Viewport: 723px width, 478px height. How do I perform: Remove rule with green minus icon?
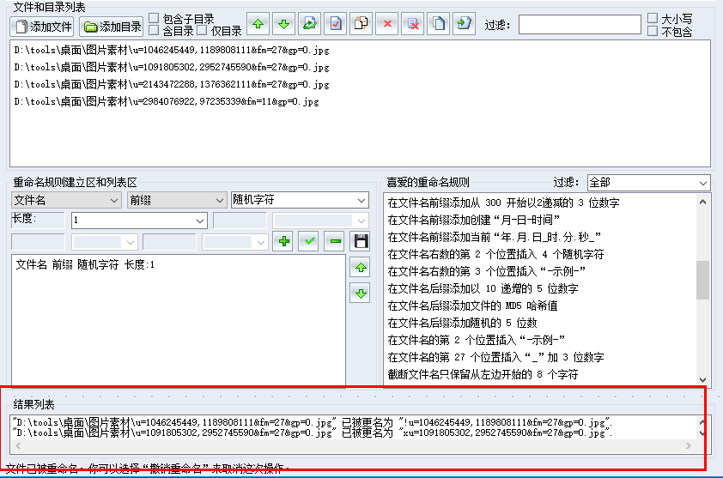[x=336, y=241]
